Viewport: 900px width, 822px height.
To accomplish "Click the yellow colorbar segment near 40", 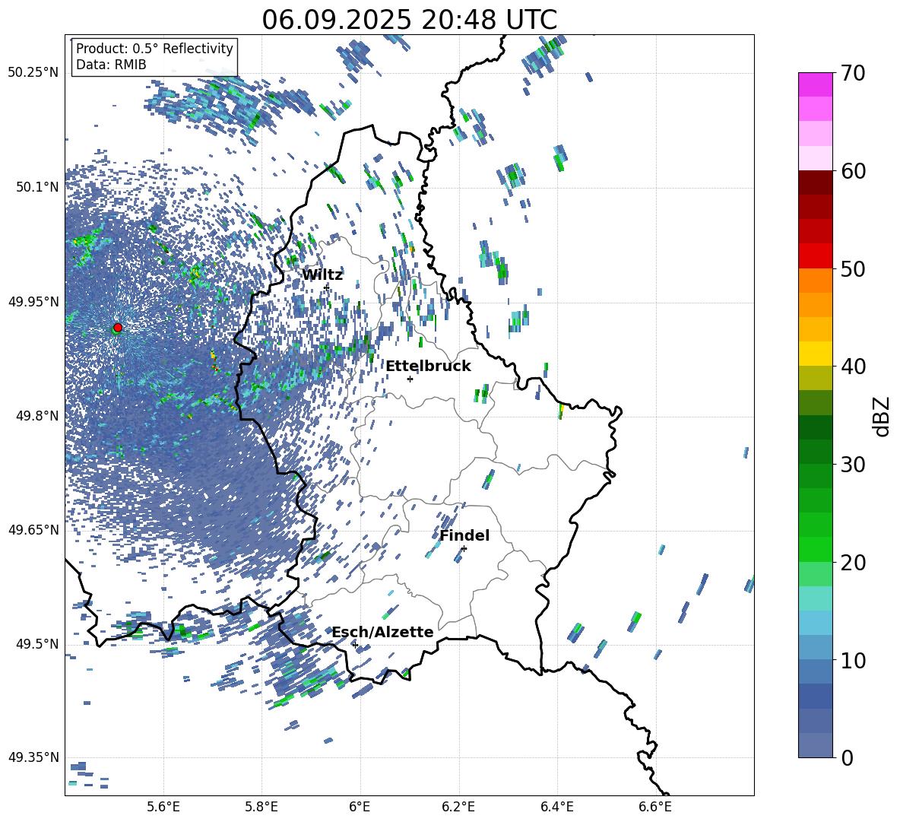I will click(815, 354).
